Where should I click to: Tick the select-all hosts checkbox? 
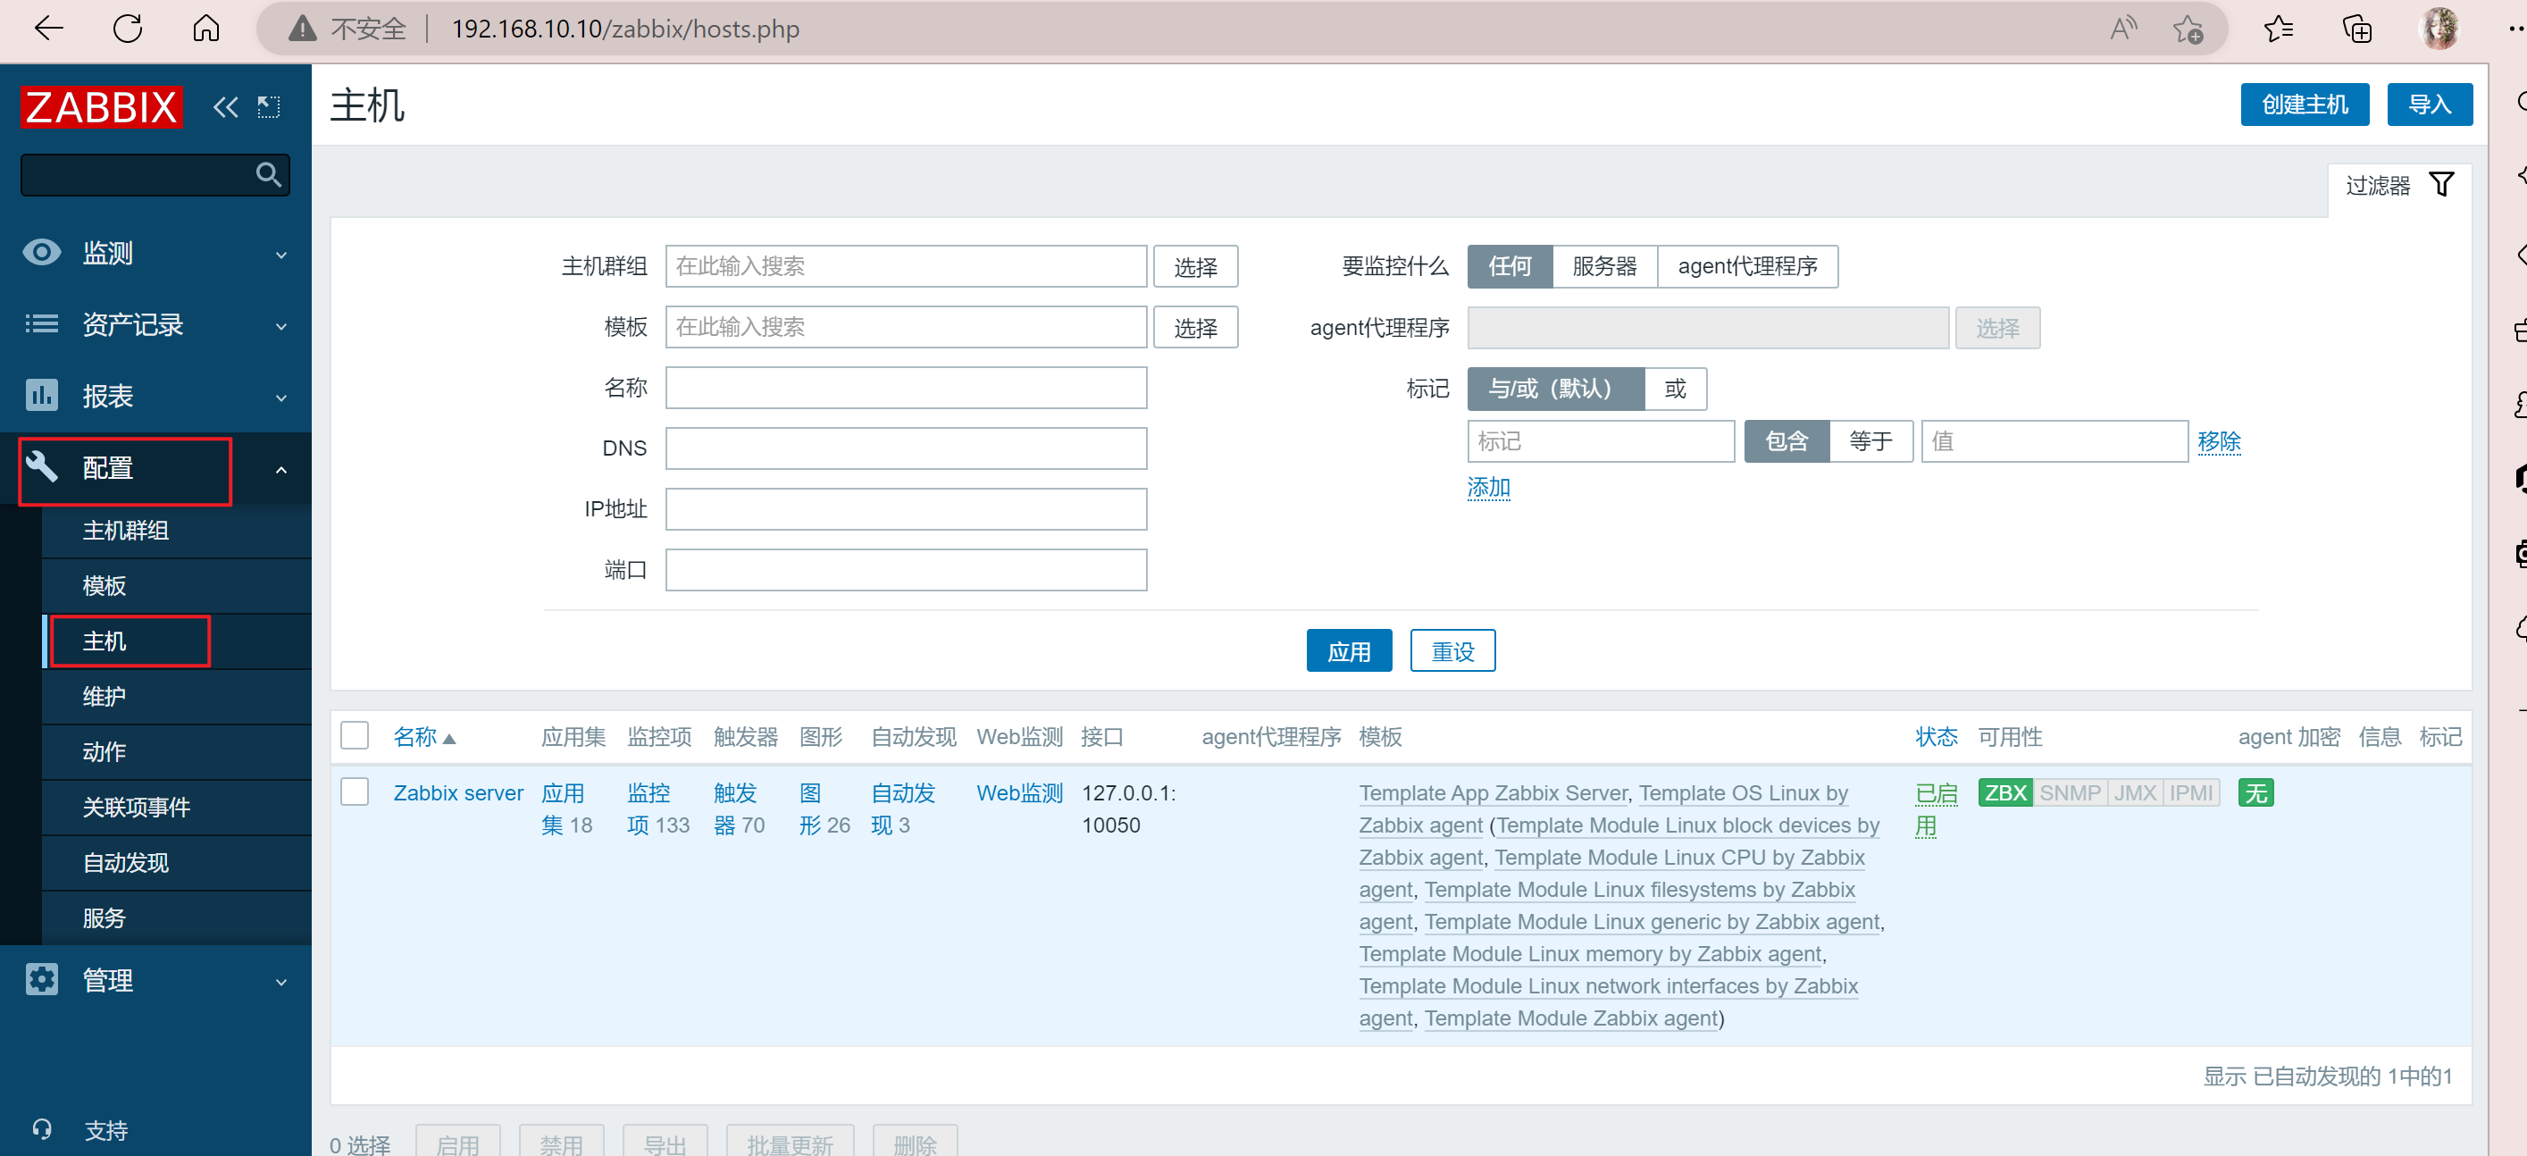coord(354,735)
